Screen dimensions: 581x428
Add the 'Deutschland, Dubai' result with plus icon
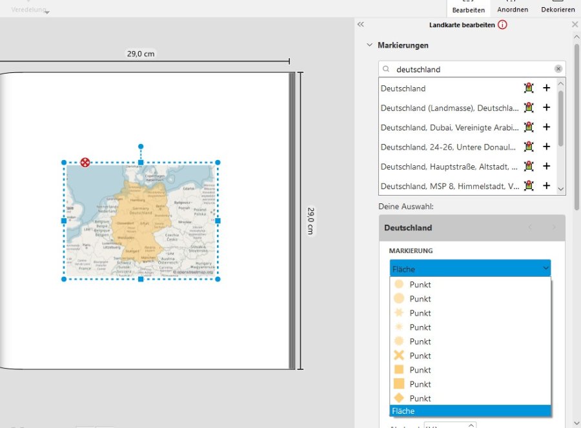click(546, 127)
